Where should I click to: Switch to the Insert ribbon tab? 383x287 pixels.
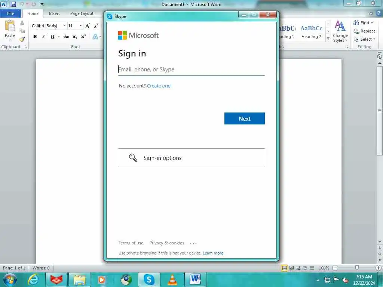coord(54,13)
